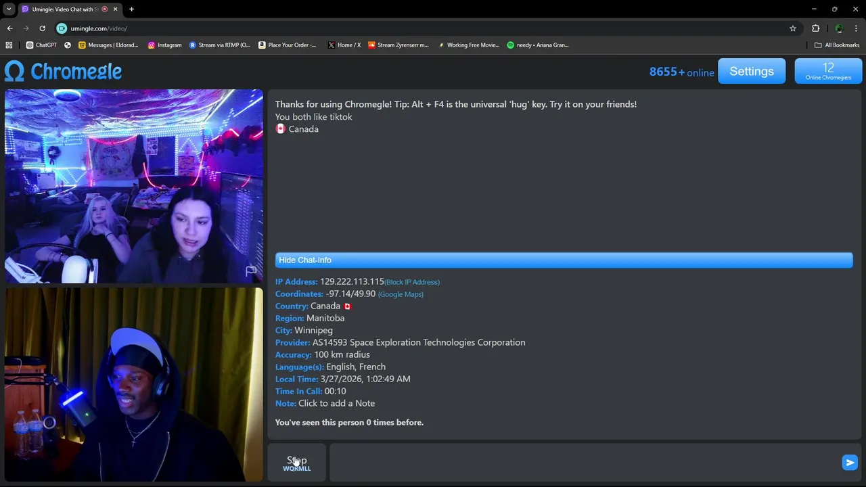This screenshot has height=487, width=866.
Task: Open Chrome three-dot menu
Action: [x=857, y=28]
